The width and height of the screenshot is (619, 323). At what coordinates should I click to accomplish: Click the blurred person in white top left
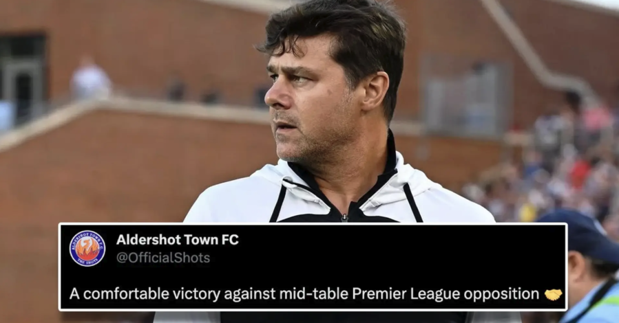pos(91,79)
